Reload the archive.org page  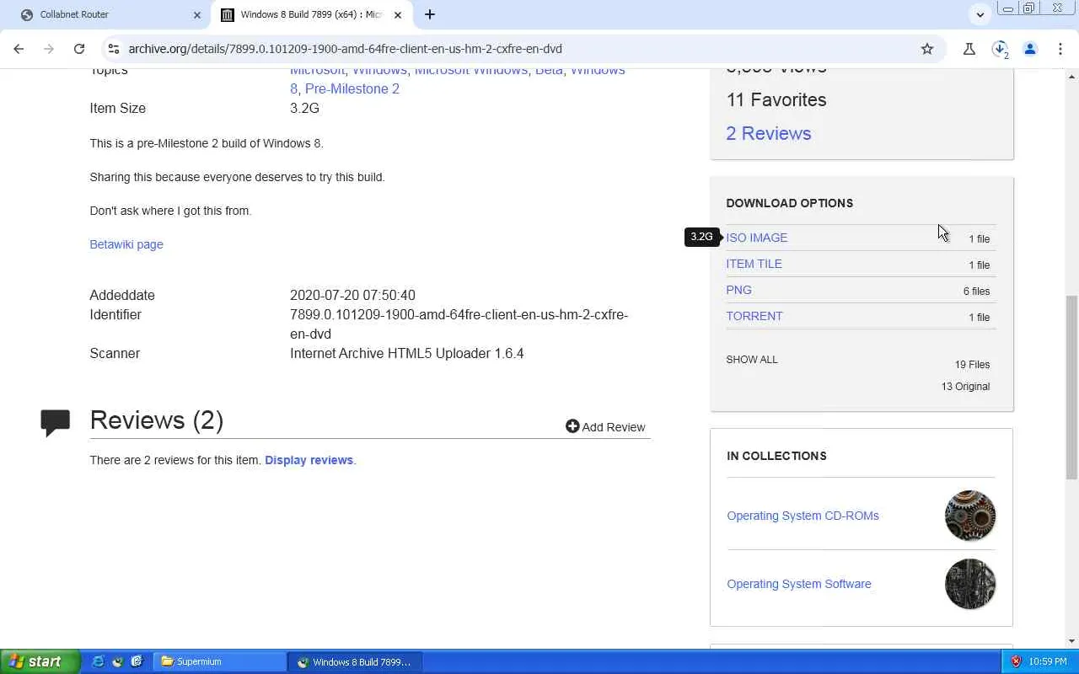(x=79, y=49)
